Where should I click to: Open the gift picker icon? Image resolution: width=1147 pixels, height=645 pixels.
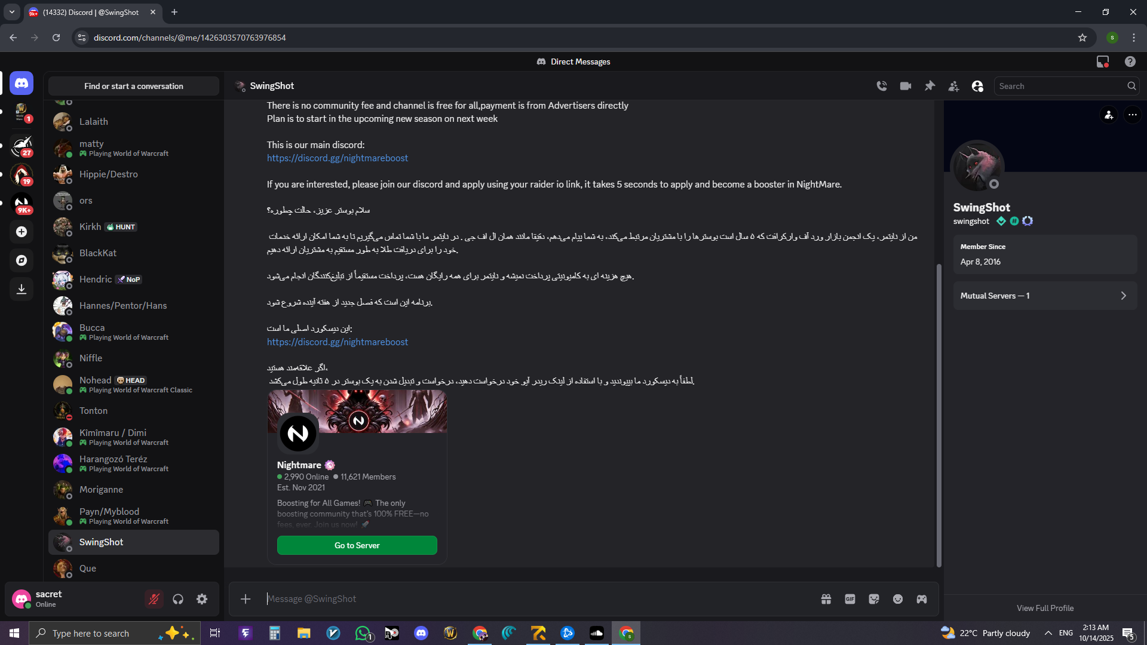pyautogui.click(x=826, y=599)
